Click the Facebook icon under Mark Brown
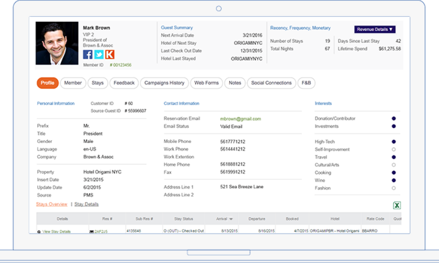The image size is (439, 263). [88, 54]
